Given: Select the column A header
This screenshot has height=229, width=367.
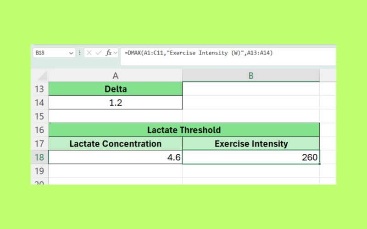Looking at the screenshot, I should (115, 76).
